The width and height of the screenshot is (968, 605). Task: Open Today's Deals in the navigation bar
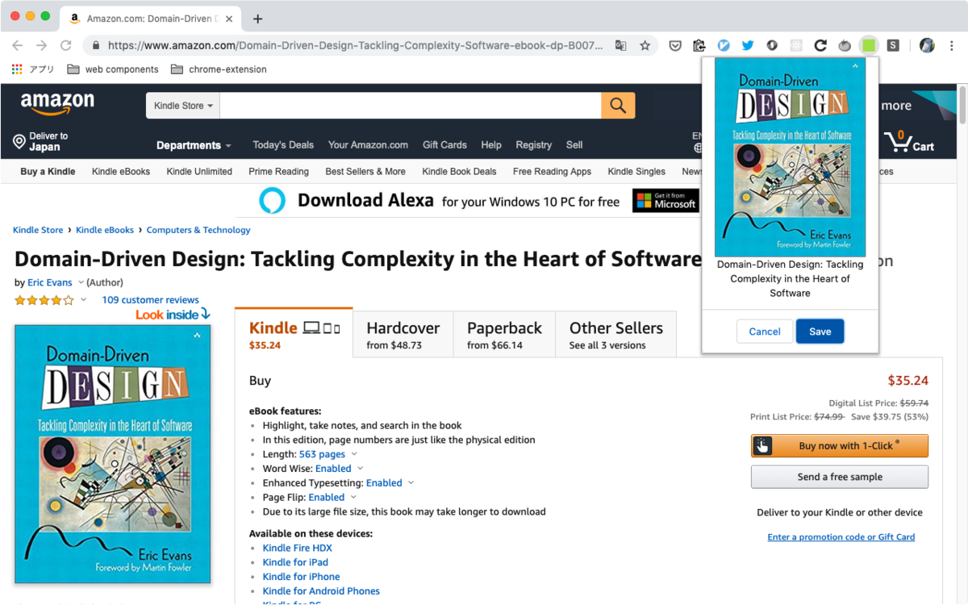(283, 145)
